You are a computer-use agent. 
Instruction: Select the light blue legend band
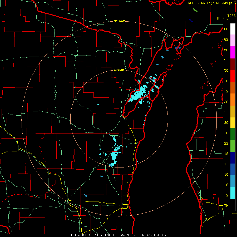point(233,181)
